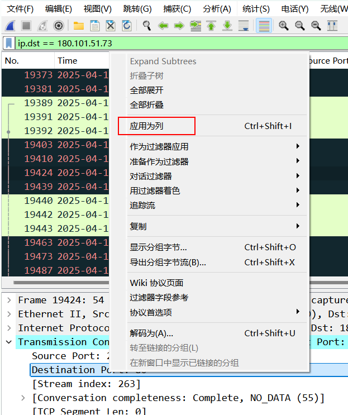Go back with the green left arrow
348x415 pixels.
[163, 26]
